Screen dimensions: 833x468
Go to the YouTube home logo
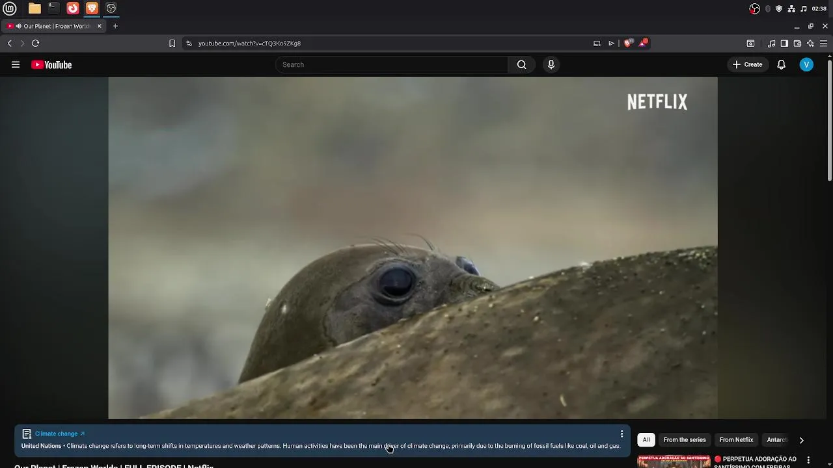[x=51, y=64]
